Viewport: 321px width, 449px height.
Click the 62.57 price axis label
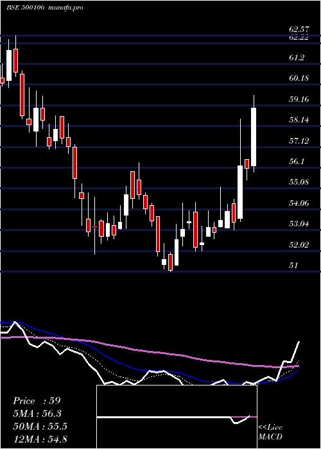[x=299, y=30]
